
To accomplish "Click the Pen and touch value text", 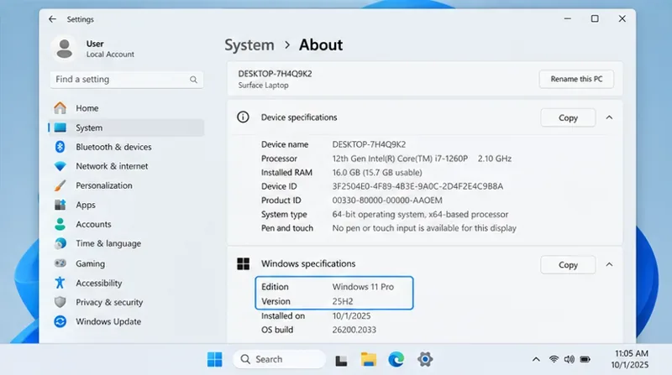I will pos(424,228).
